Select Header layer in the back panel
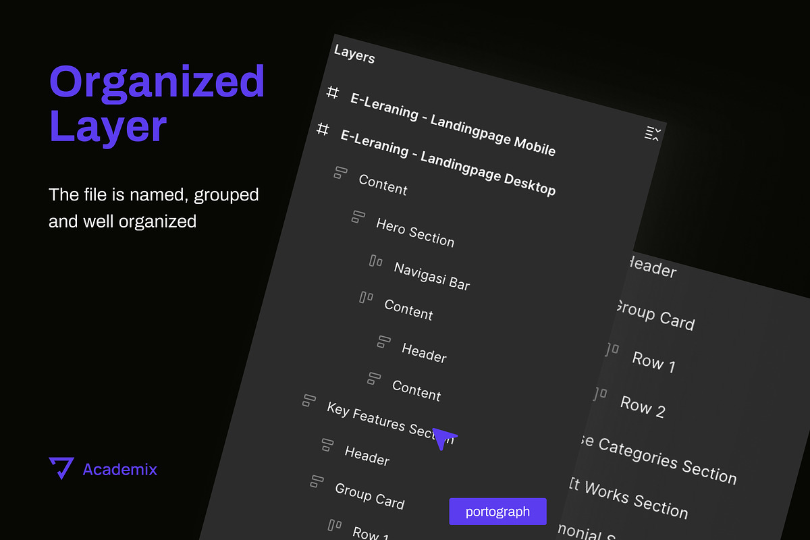This screenshot has width=810, height=540. 651,267
